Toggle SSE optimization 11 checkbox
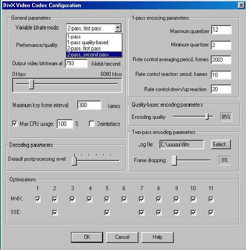This screenshot has height=250, width=246. pyautogui.click(x=211, y=212)
